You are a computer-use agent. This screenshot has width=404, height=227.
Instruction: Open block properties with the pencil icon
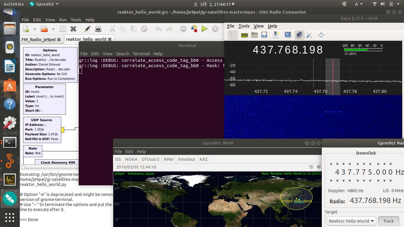coord(88,29)
